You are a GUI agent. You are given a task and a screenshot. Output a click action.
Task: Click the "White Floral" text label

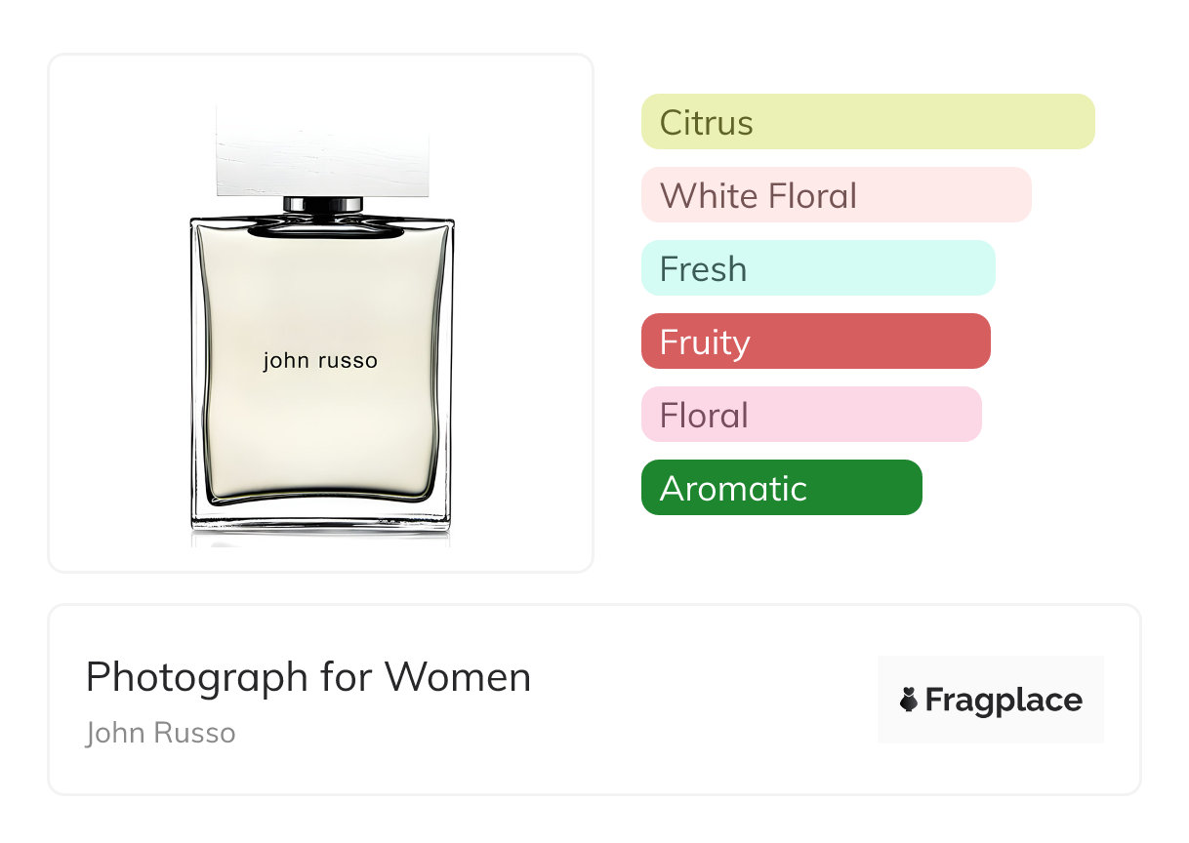pos(758,196)
